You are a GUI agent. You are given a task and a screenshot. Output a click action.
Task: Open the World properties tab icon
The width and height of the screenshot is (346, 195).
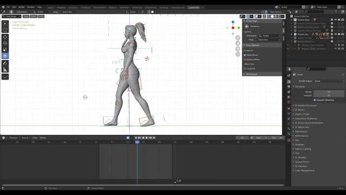point(289,102)
